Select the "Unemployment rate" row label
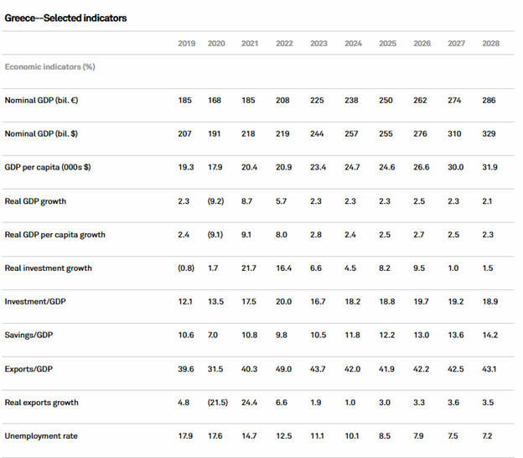The height and width of the screenshot is (458, 523). (x=42, y=436)
